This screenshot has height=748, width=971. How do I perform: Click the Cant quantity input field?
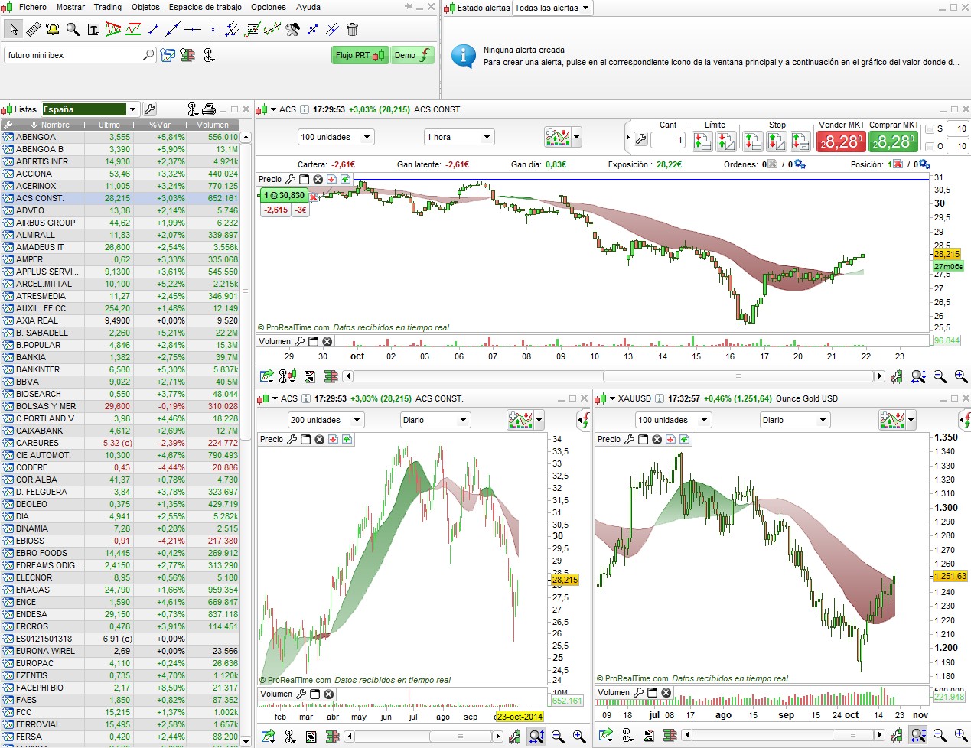click(667, 139)
